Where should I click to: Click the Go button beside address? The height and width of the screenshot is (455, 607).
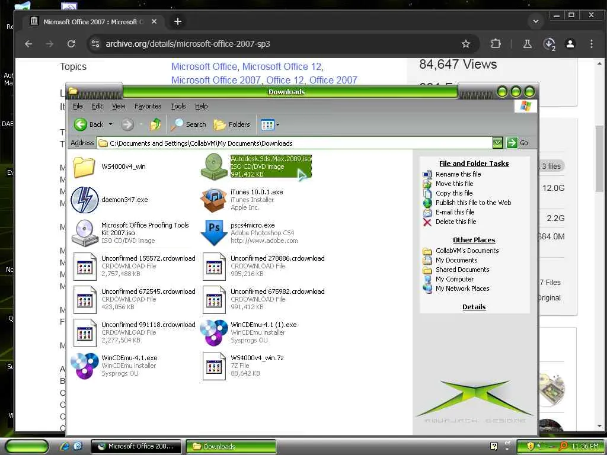pos(517,143)
